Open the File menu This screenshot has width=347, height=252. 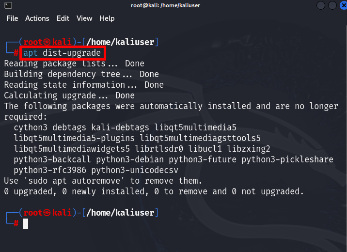(x=12, y=18)
